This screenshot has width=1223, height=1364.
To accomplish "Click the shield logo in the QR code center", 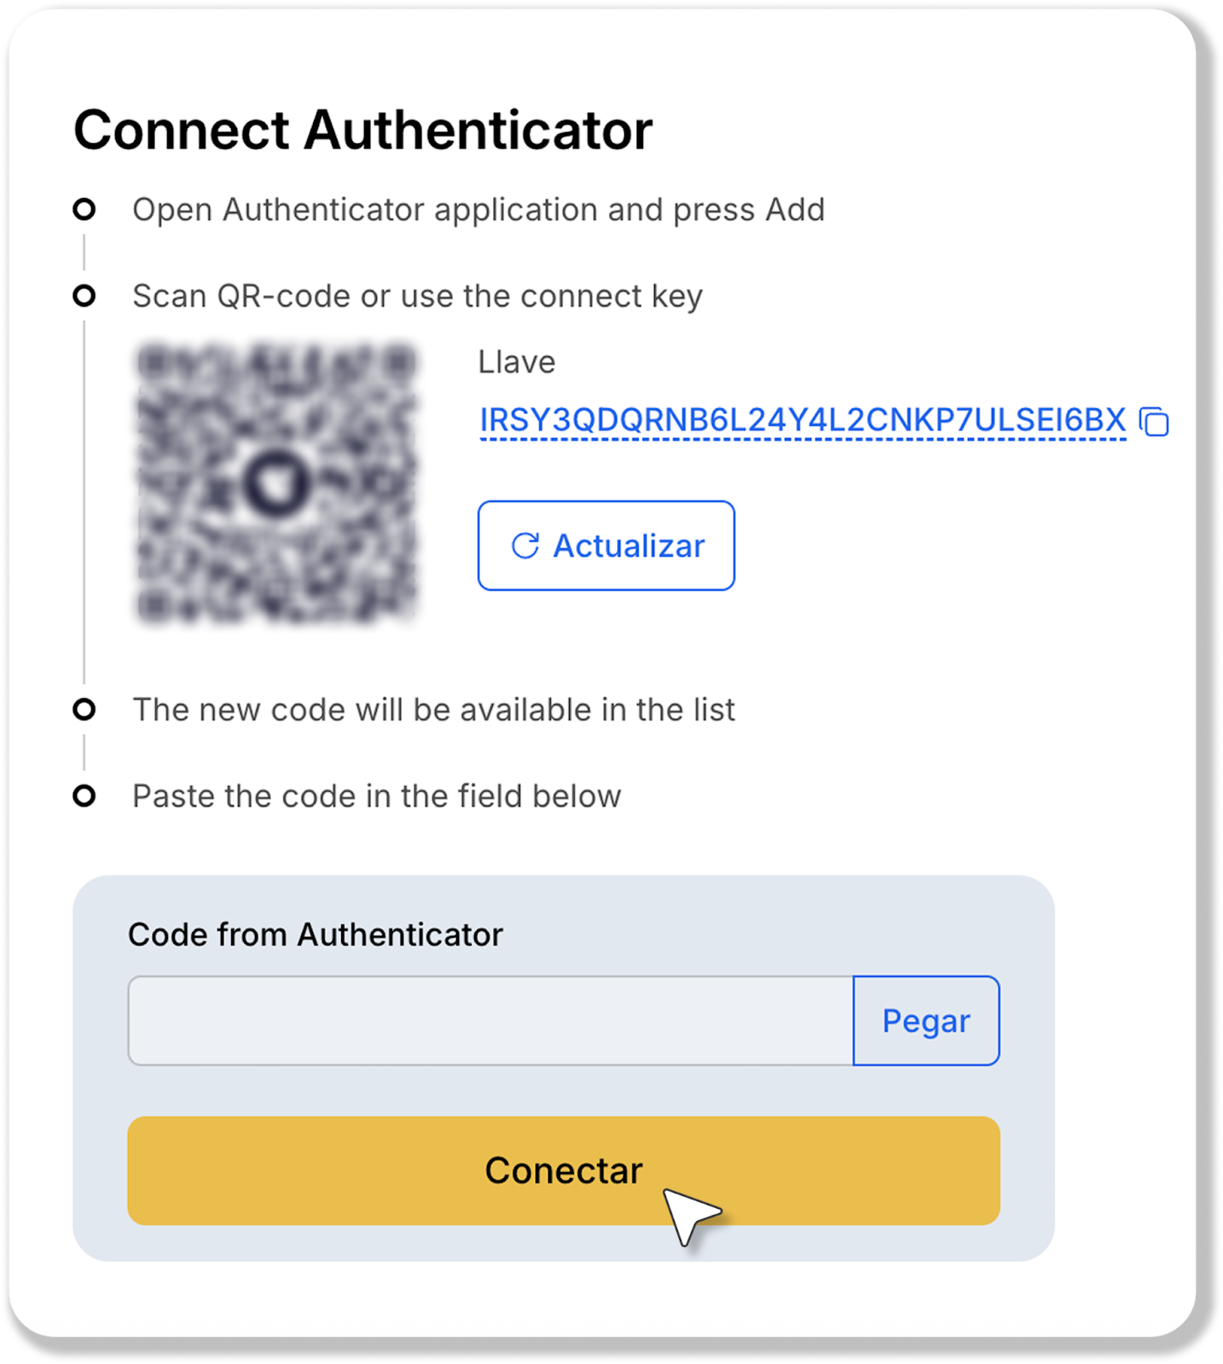I will (276, 483).
